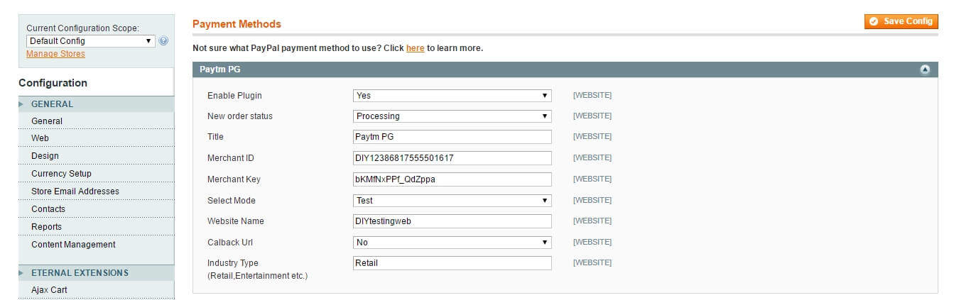Screen dimensions: 954x300
Task: Click the Merchant ID input field
Action: [x=452, y=158]
